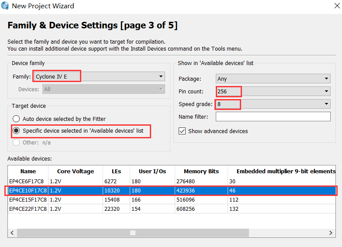
Task: Sort devices by the Name column header
Action: click(x=28, y=172)
